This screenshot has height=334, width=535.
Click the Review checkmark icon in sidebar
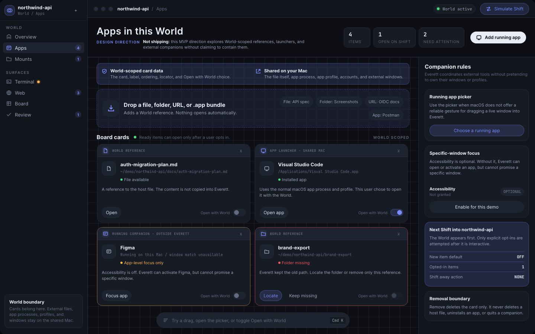click(9, 115)
